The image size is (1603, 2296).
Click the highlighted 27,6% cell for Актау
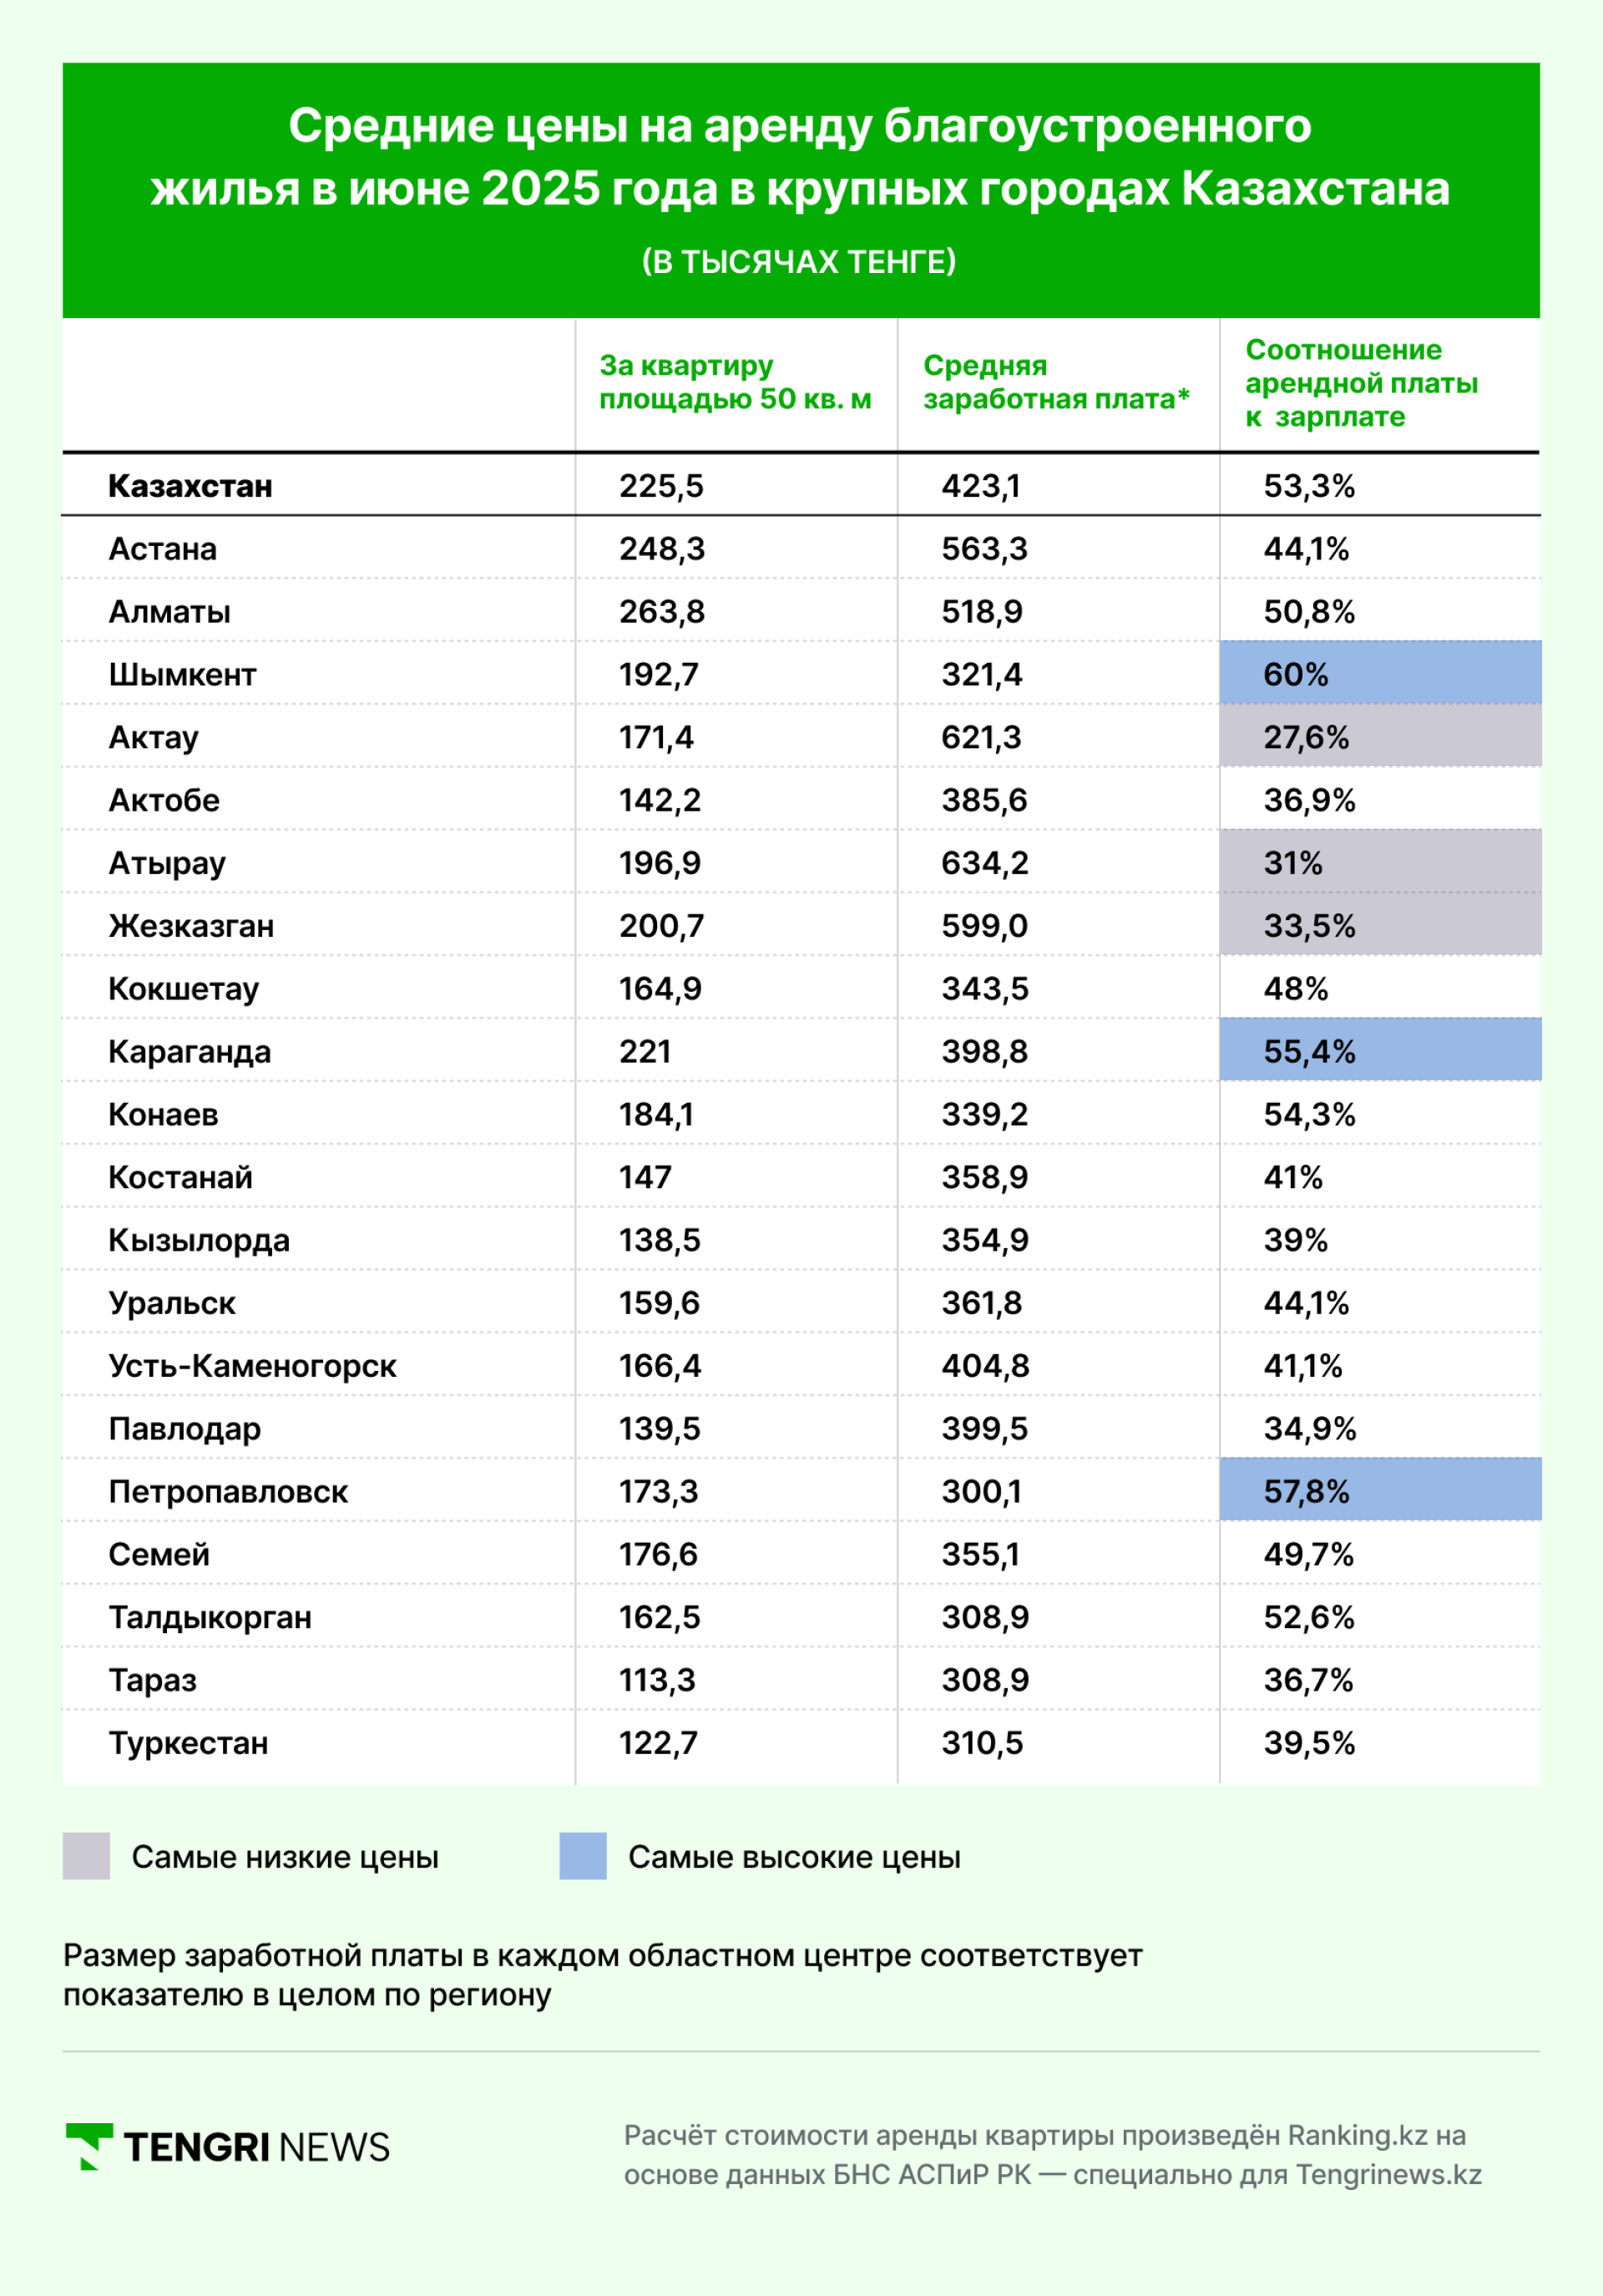tap(1380, 736)
